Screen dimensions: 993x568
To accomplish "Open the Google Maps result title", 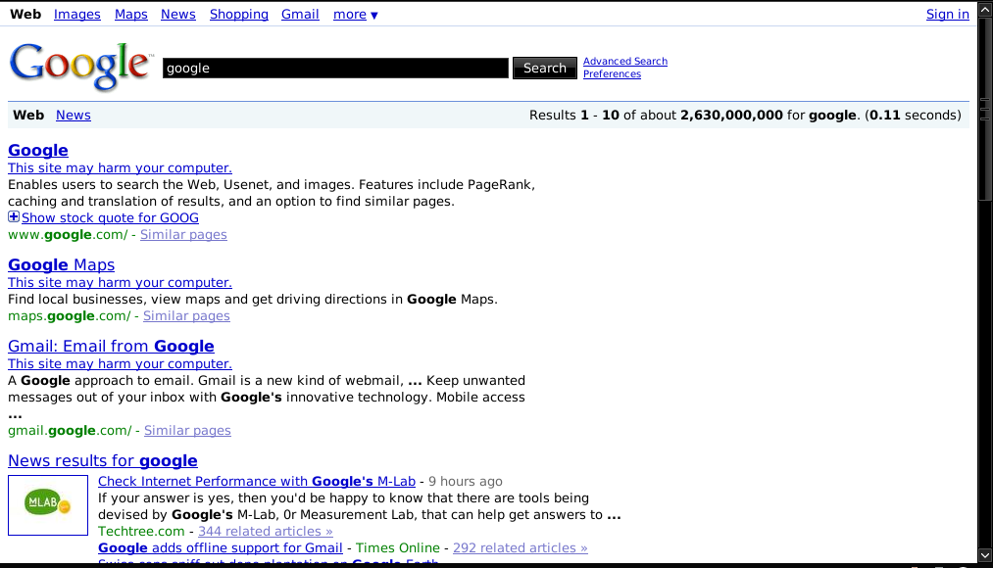I will pos(62,264).
